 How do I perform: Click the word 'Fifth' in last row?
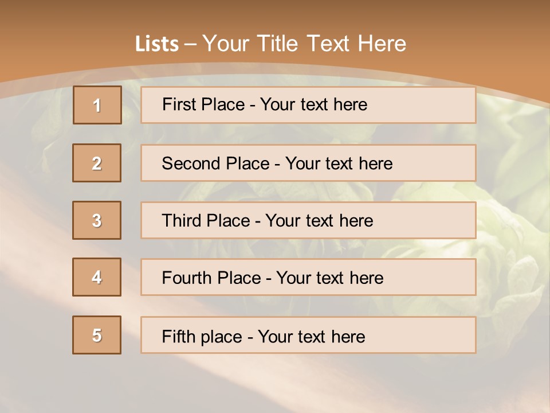(178, 336)
